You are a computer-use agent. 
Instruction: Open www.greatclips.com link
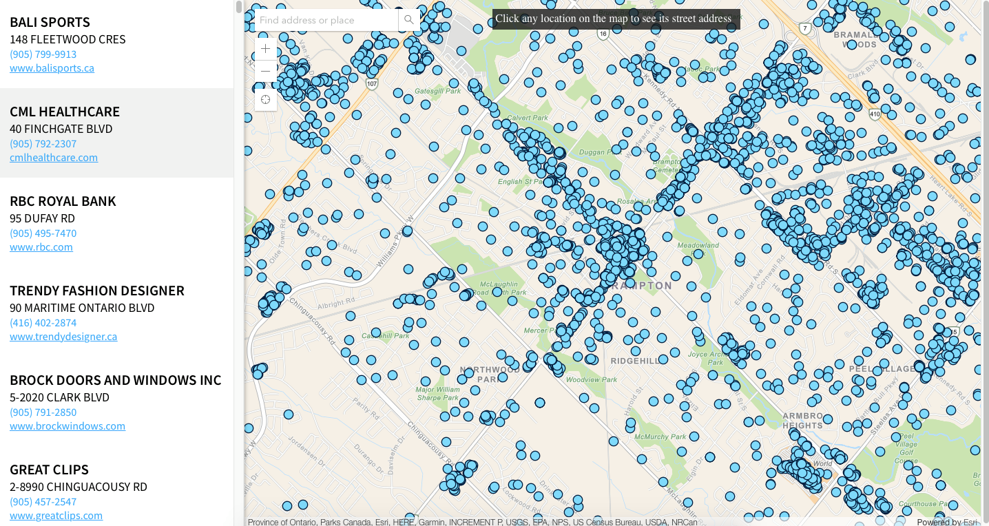56,516
